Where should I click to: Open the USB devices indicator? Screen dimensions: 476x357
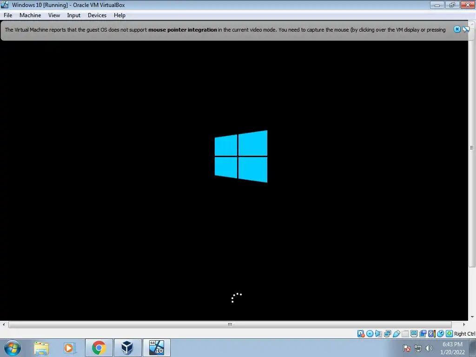pyautogui.click(x=396, y=334)
